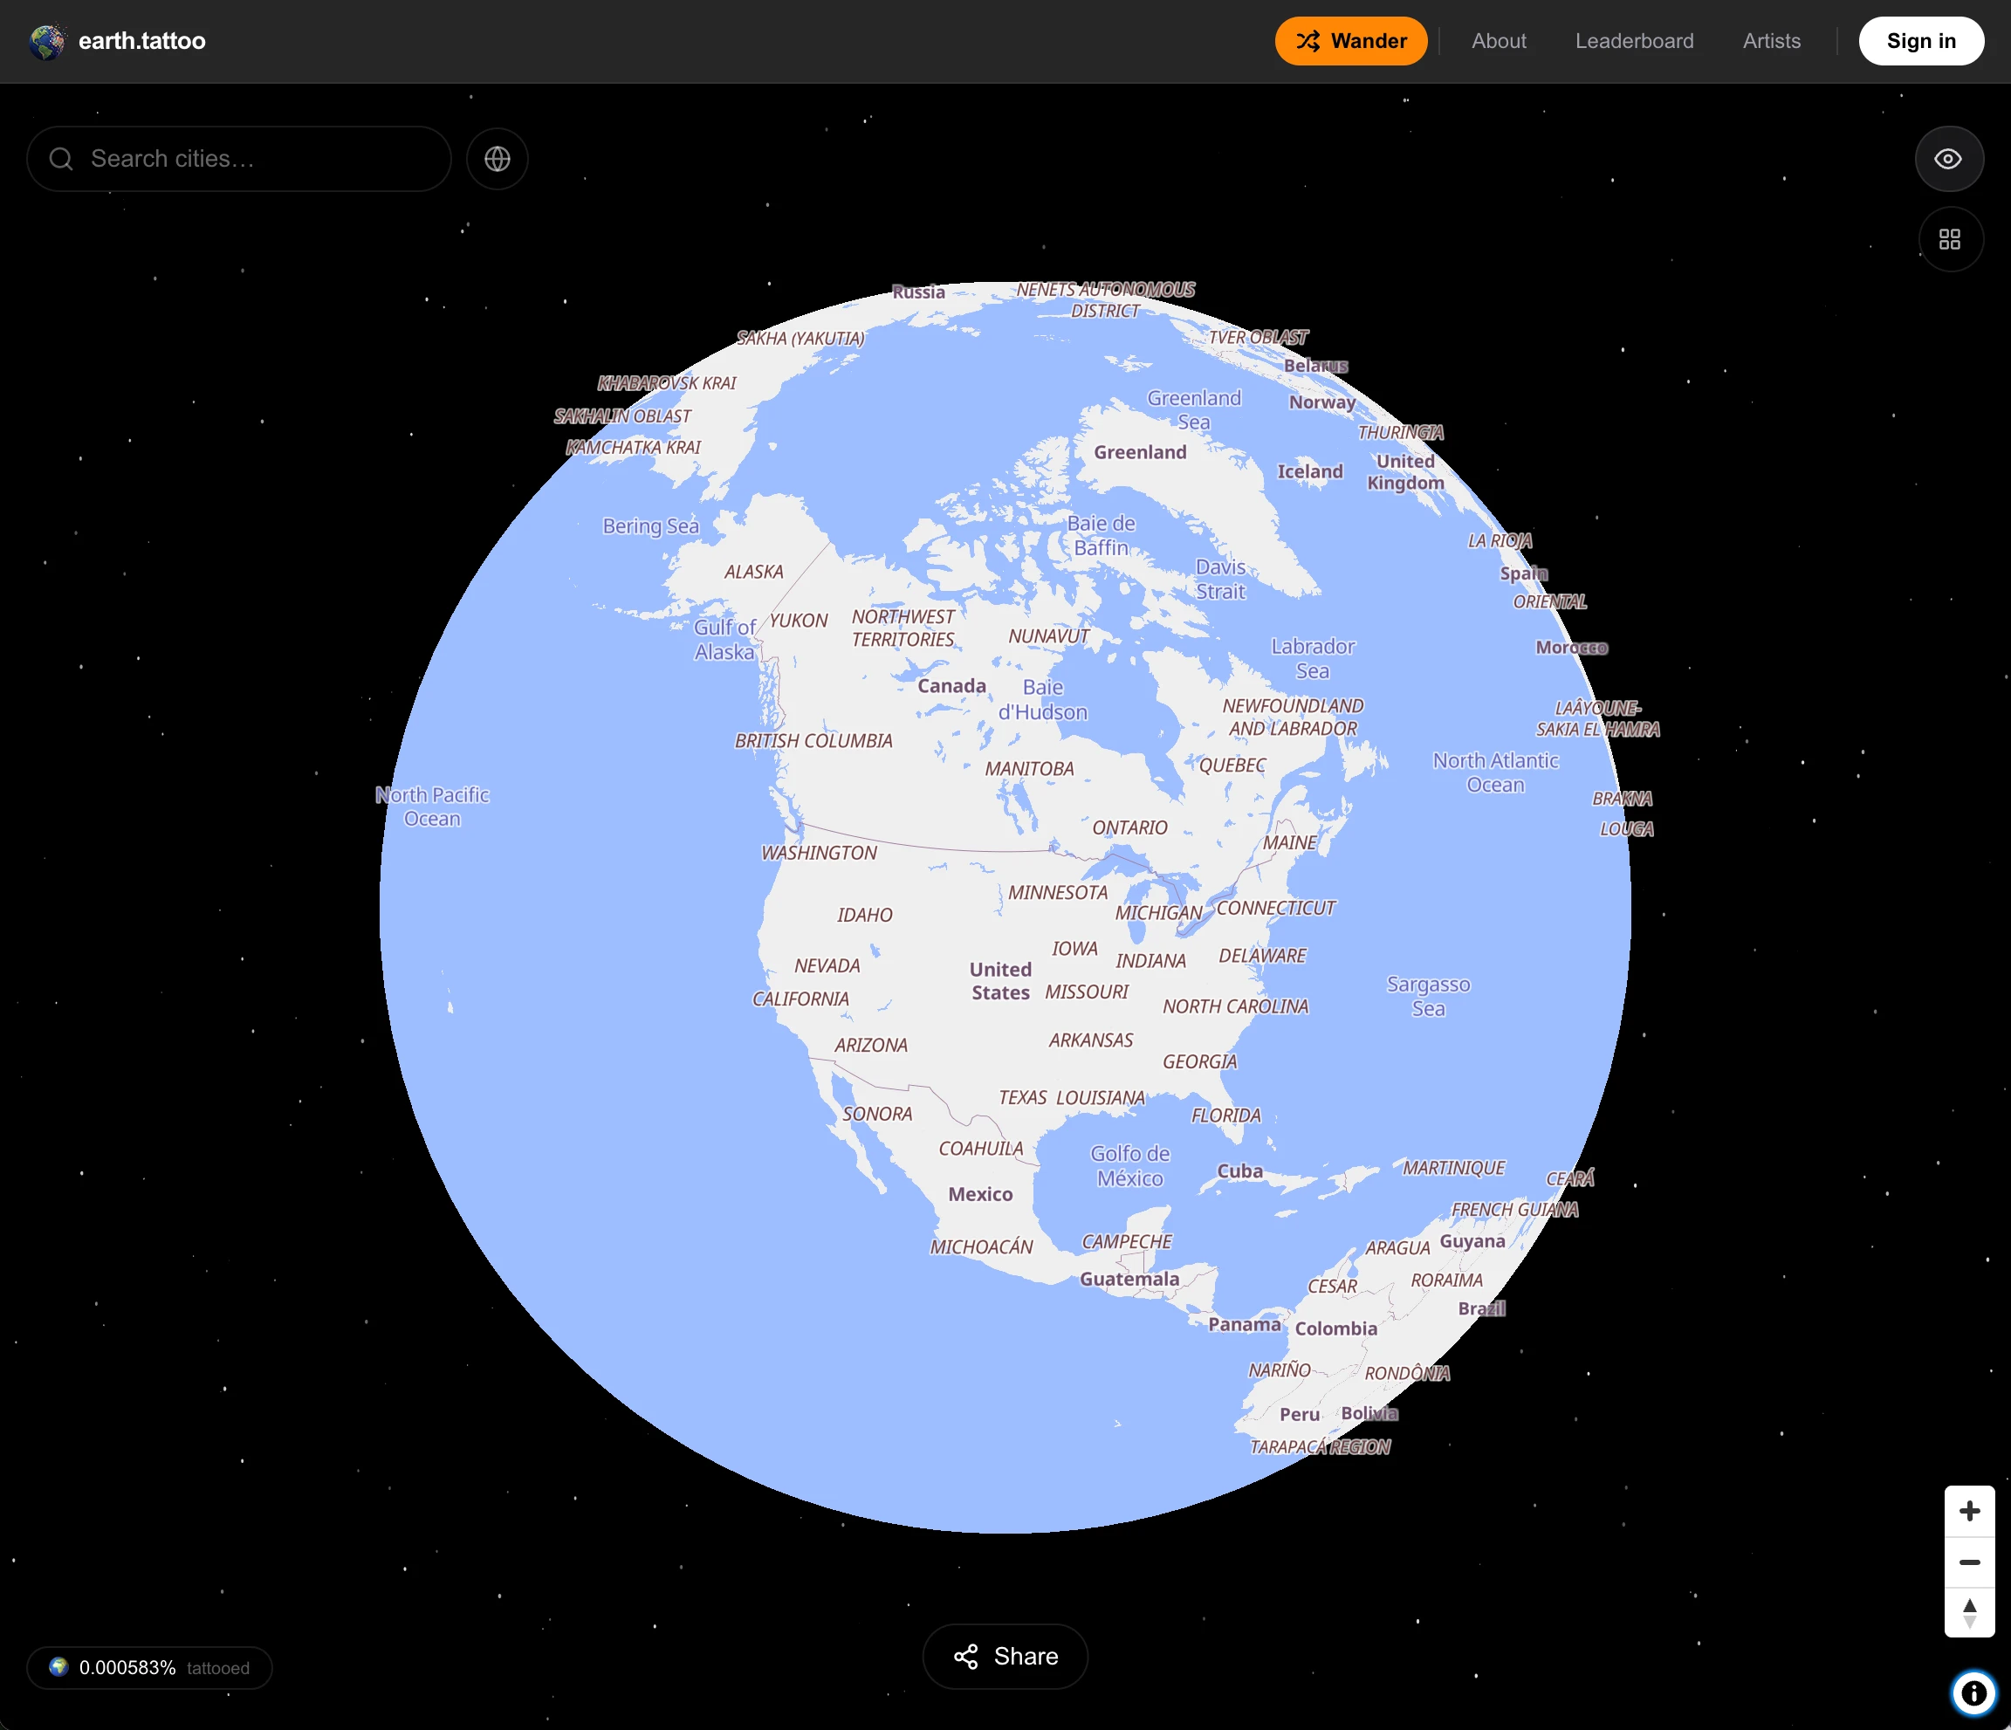
Task: Open the Leaderboard page
Action: (x=1633, y=41)
